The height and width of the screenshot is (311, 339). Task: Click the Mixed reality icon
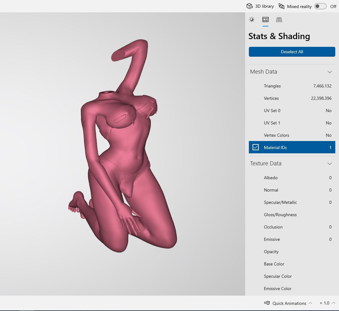(282, 6)
